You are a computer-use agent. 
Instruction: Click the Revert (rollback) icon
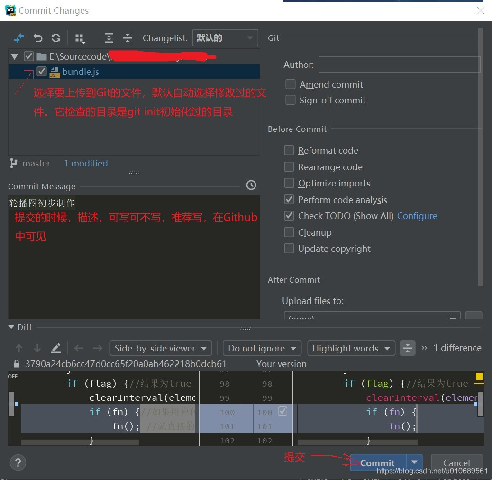37,38
